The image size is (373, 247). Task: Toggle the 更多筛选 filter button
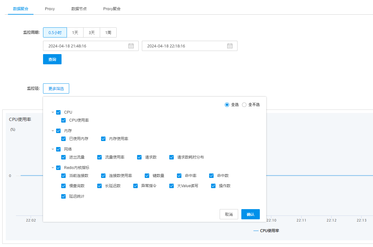point(56,88)
